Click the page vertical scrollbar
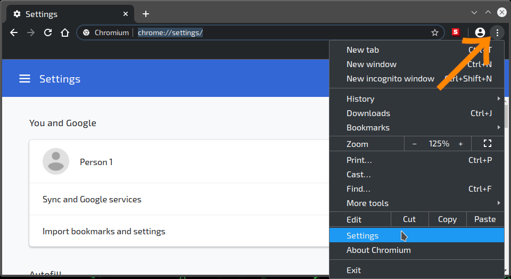The width and height of the screenshot is (511, 279). coord(506,116)
